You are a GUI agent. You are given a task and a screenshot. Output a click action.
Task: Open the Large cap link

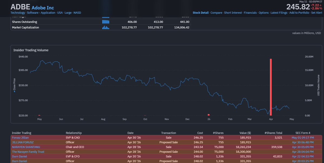pos(68,13)
